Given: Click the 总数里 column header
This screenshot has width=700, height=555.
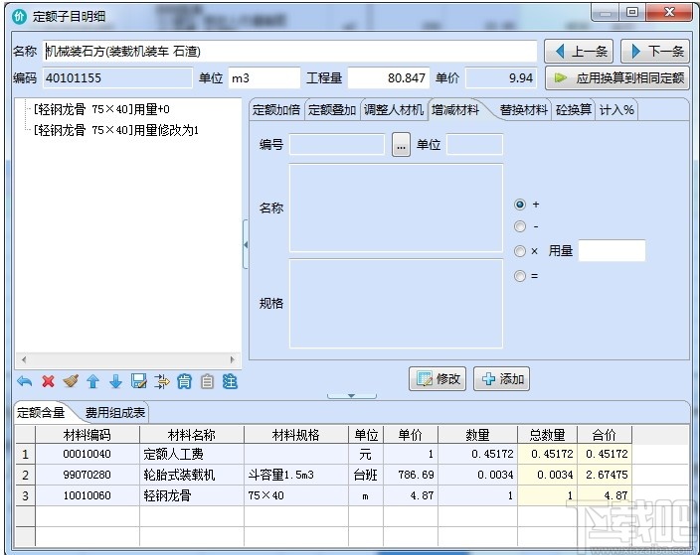Looking at the screenshot, I should [547, 435].
